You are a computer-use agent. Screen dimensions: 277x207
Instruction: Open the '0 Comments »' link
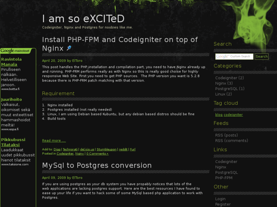click(97, 153)
